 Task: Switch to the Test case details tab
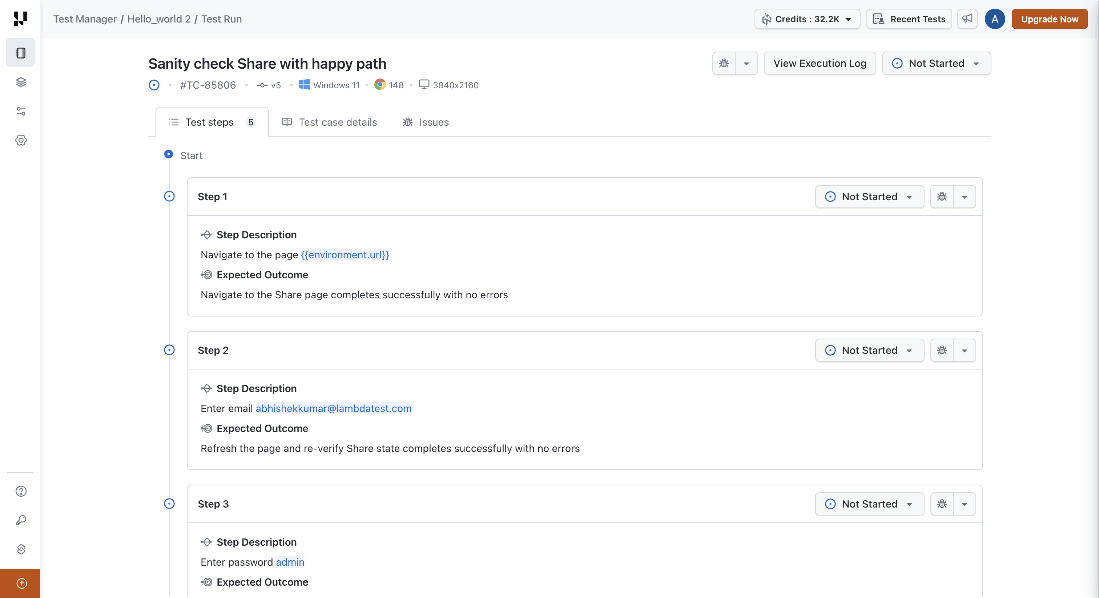pos(329,122)
